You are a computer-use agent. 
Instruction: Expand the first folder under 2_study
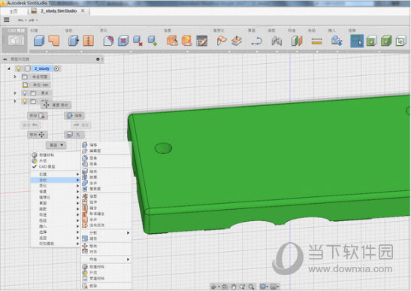click(x=15, y=77)
